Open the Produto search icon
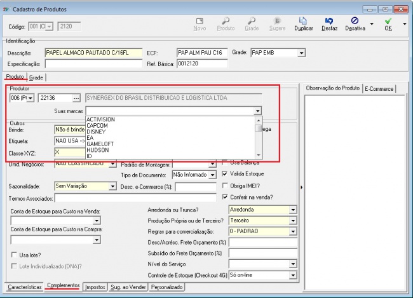 tap(226, 24)
